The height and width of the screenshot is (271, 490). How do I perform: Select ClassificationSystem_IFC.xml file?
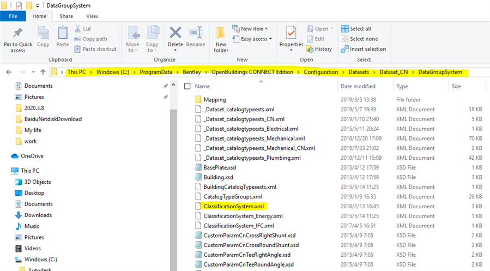pos(239,226)
